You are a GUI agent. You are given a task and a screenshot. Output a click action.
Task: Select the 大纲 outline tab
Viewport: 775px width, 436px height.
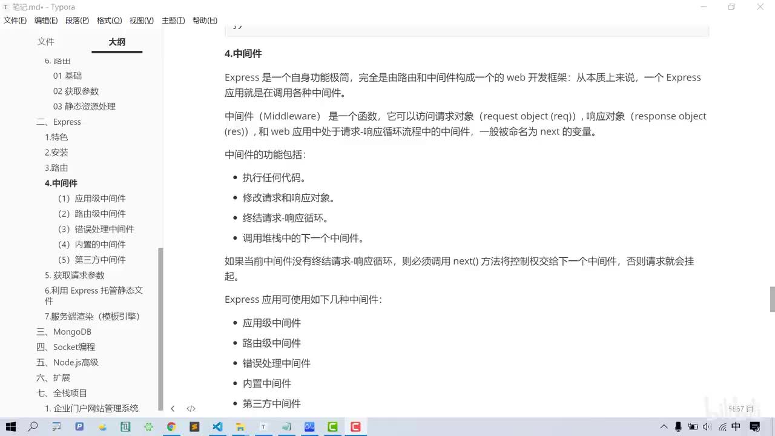pyautogui.click(x=117, y=42)
